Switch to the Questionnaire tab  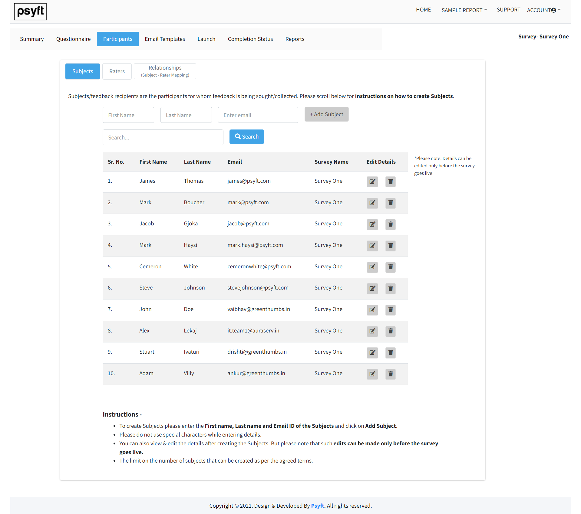(x=73, y=39)
